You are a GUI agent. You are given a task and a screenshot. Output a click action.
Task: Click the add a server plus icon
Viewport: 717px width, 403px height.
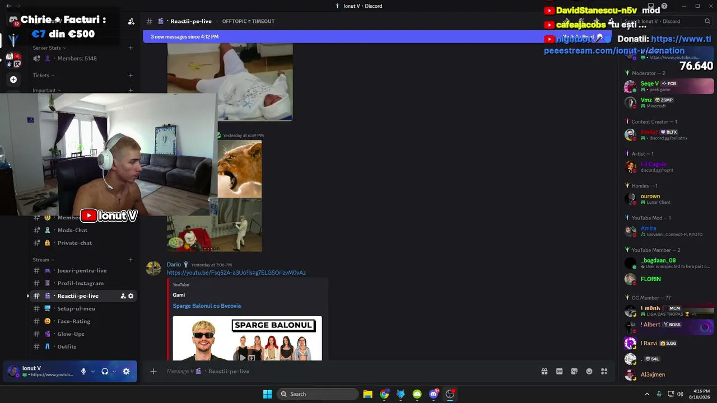coord(13,79)
